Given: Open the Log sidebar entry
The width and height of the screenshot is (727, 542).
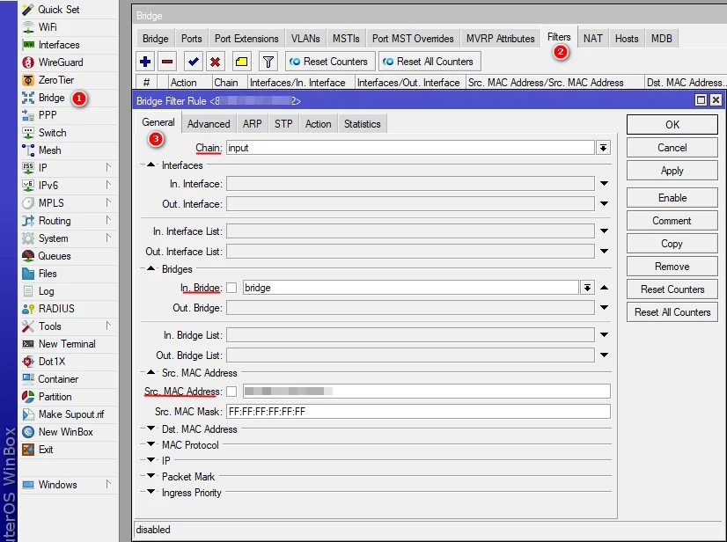Looking at the screenshot, I should click(x=46, y=291).
